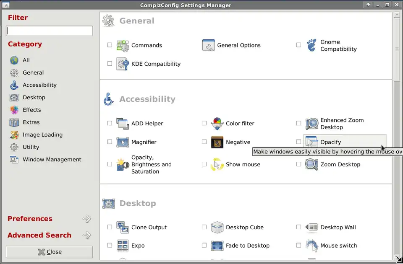Open the Commands plugin icon
Screen dimensions: 403x264
[123, 45]
